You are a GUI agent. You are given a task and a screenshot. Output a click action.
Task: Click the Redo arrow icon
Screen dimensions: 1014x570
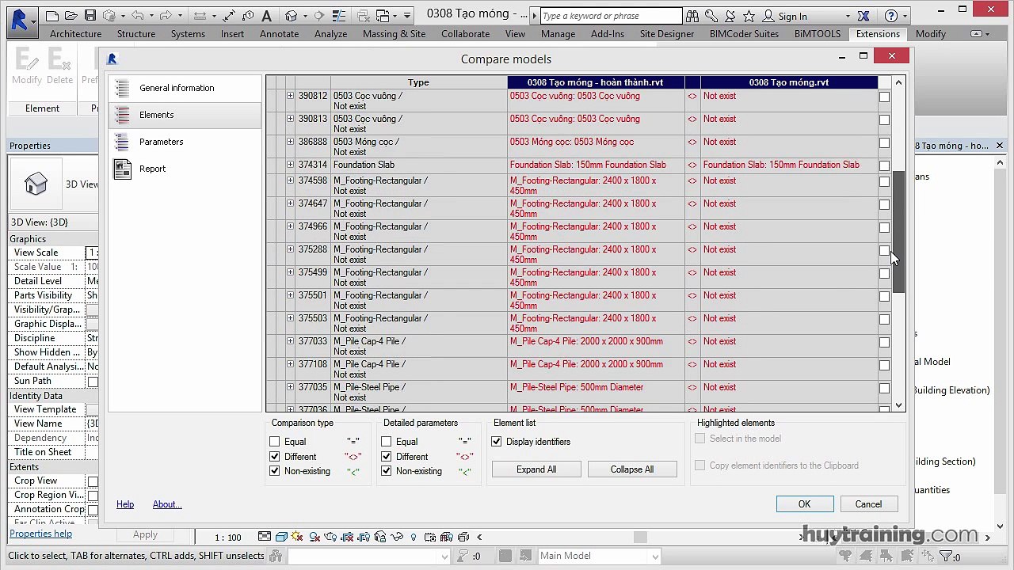click(x=166, y=16)
